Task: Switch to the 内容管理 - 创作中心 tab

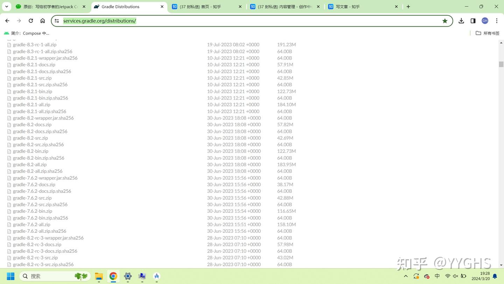Action: [x=285, y=7]
